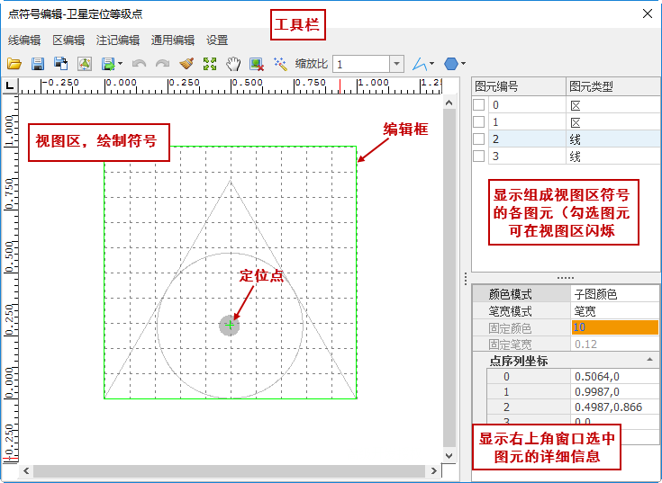Open the 线编辑 menu

tap(24, 40)
